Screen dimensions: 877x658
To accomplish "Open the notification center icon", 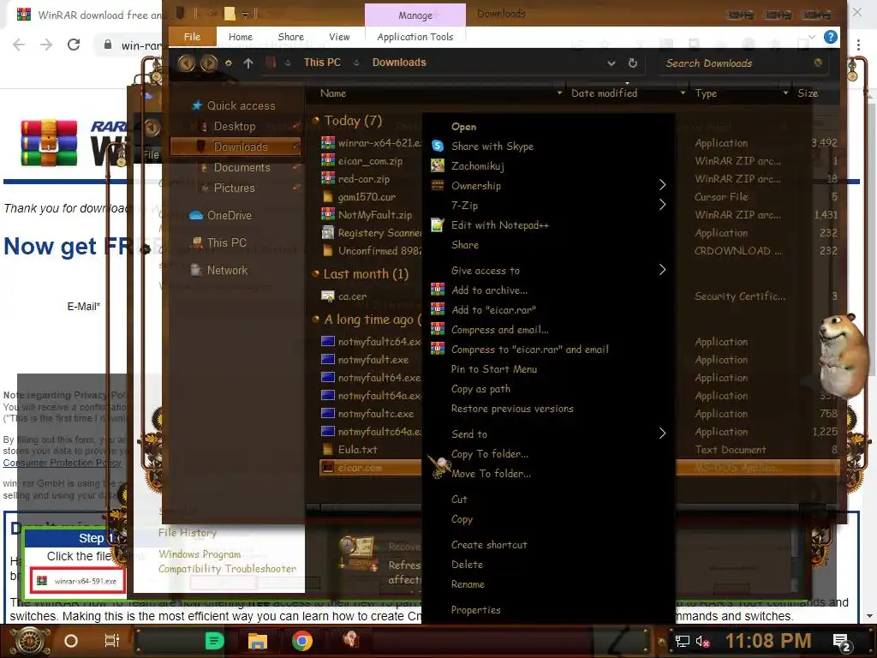I will 842,642.
